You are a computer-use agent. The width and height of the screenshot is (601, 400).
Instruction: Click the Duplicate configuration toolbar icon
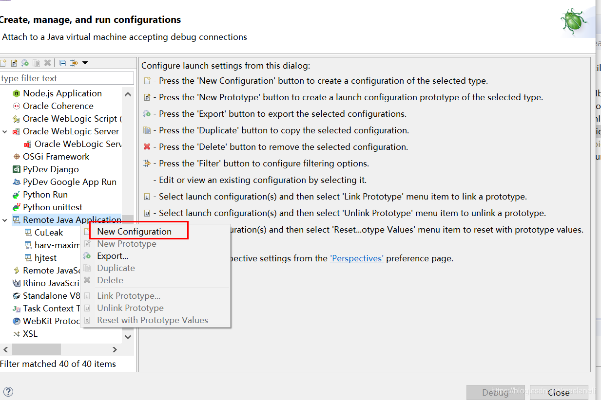click(x=36, y=63)
